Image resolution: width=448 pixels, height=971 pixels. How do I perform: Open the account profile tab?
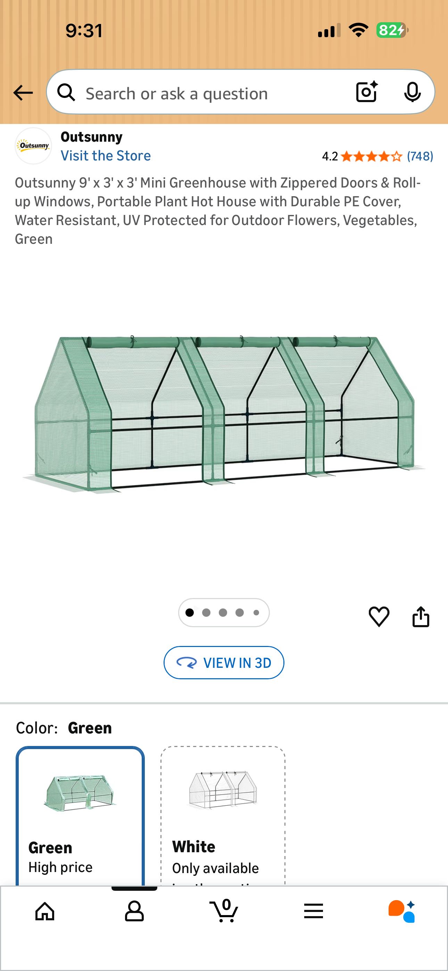point(134,912)
